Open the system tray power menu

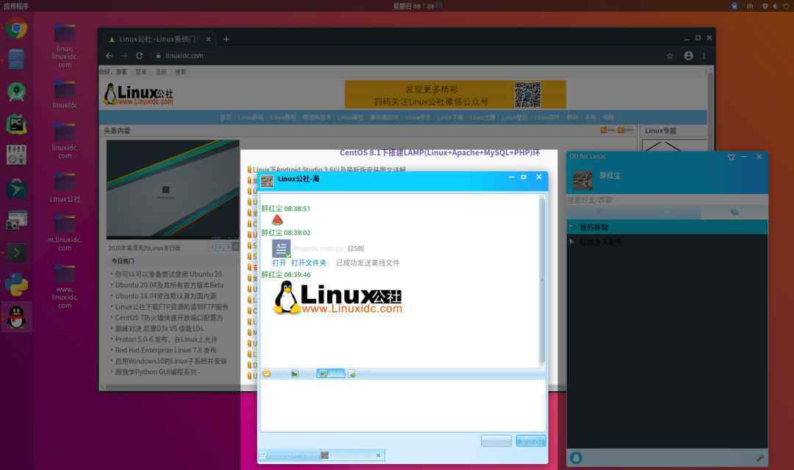[x=786, y=6]
